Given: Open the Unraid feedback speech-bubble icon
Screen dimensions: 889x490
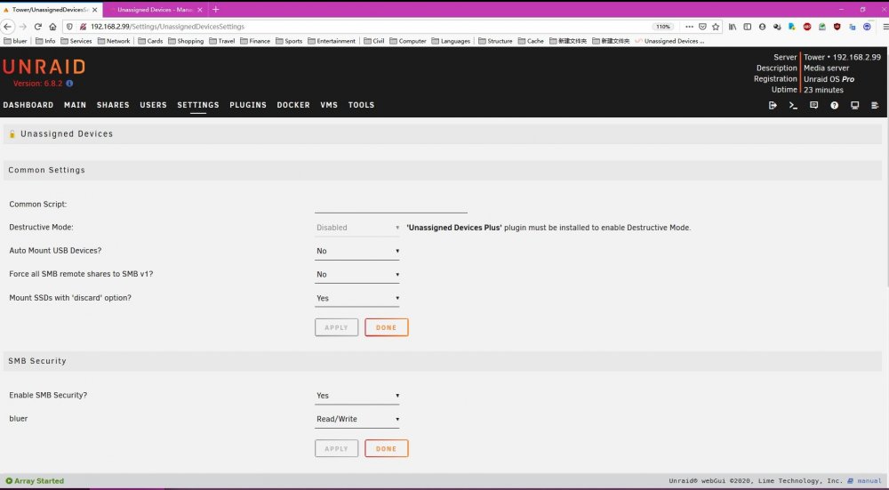Looking at the screenshot, I should (813, 105).
